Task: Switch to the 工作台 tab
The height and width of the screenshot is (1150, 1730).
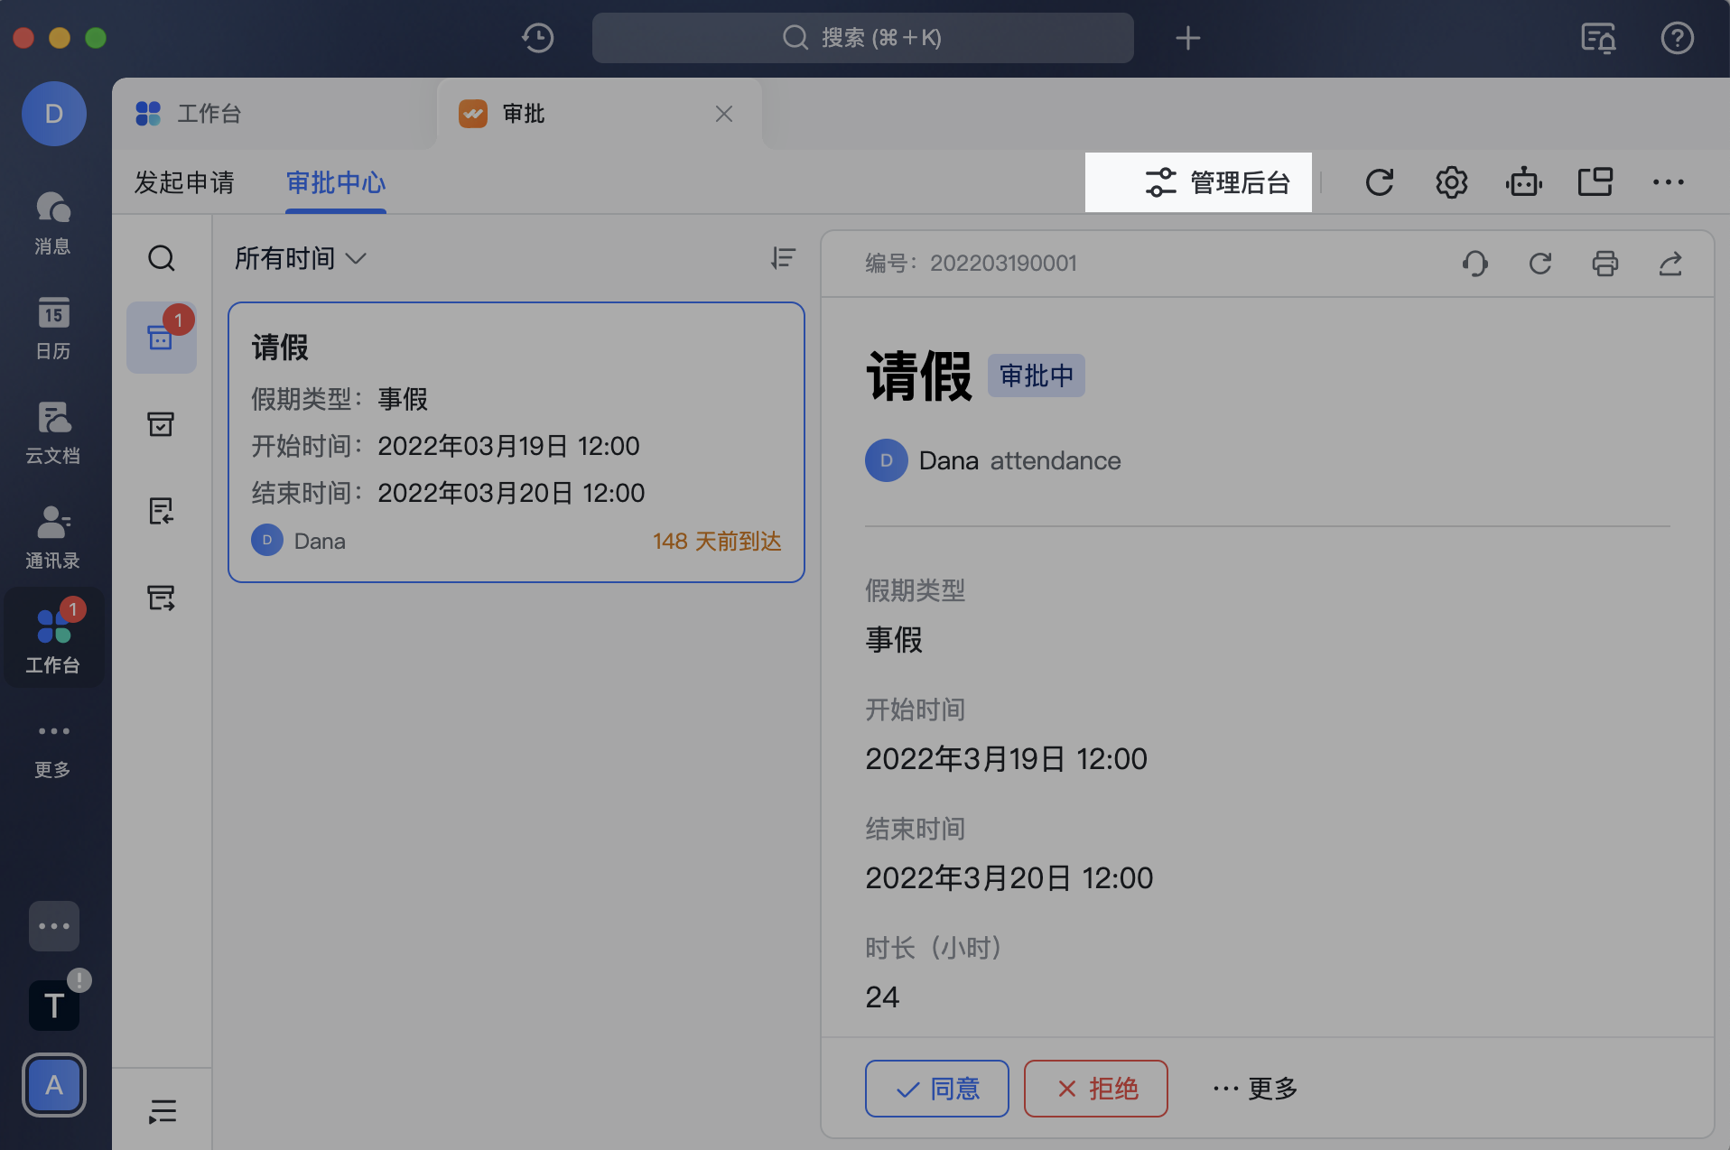Action: [274, 114]
